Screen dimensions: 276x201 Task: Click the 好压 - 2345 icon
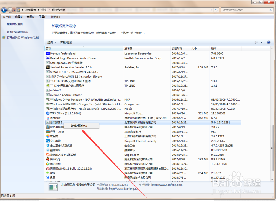(x=48, y=132)
